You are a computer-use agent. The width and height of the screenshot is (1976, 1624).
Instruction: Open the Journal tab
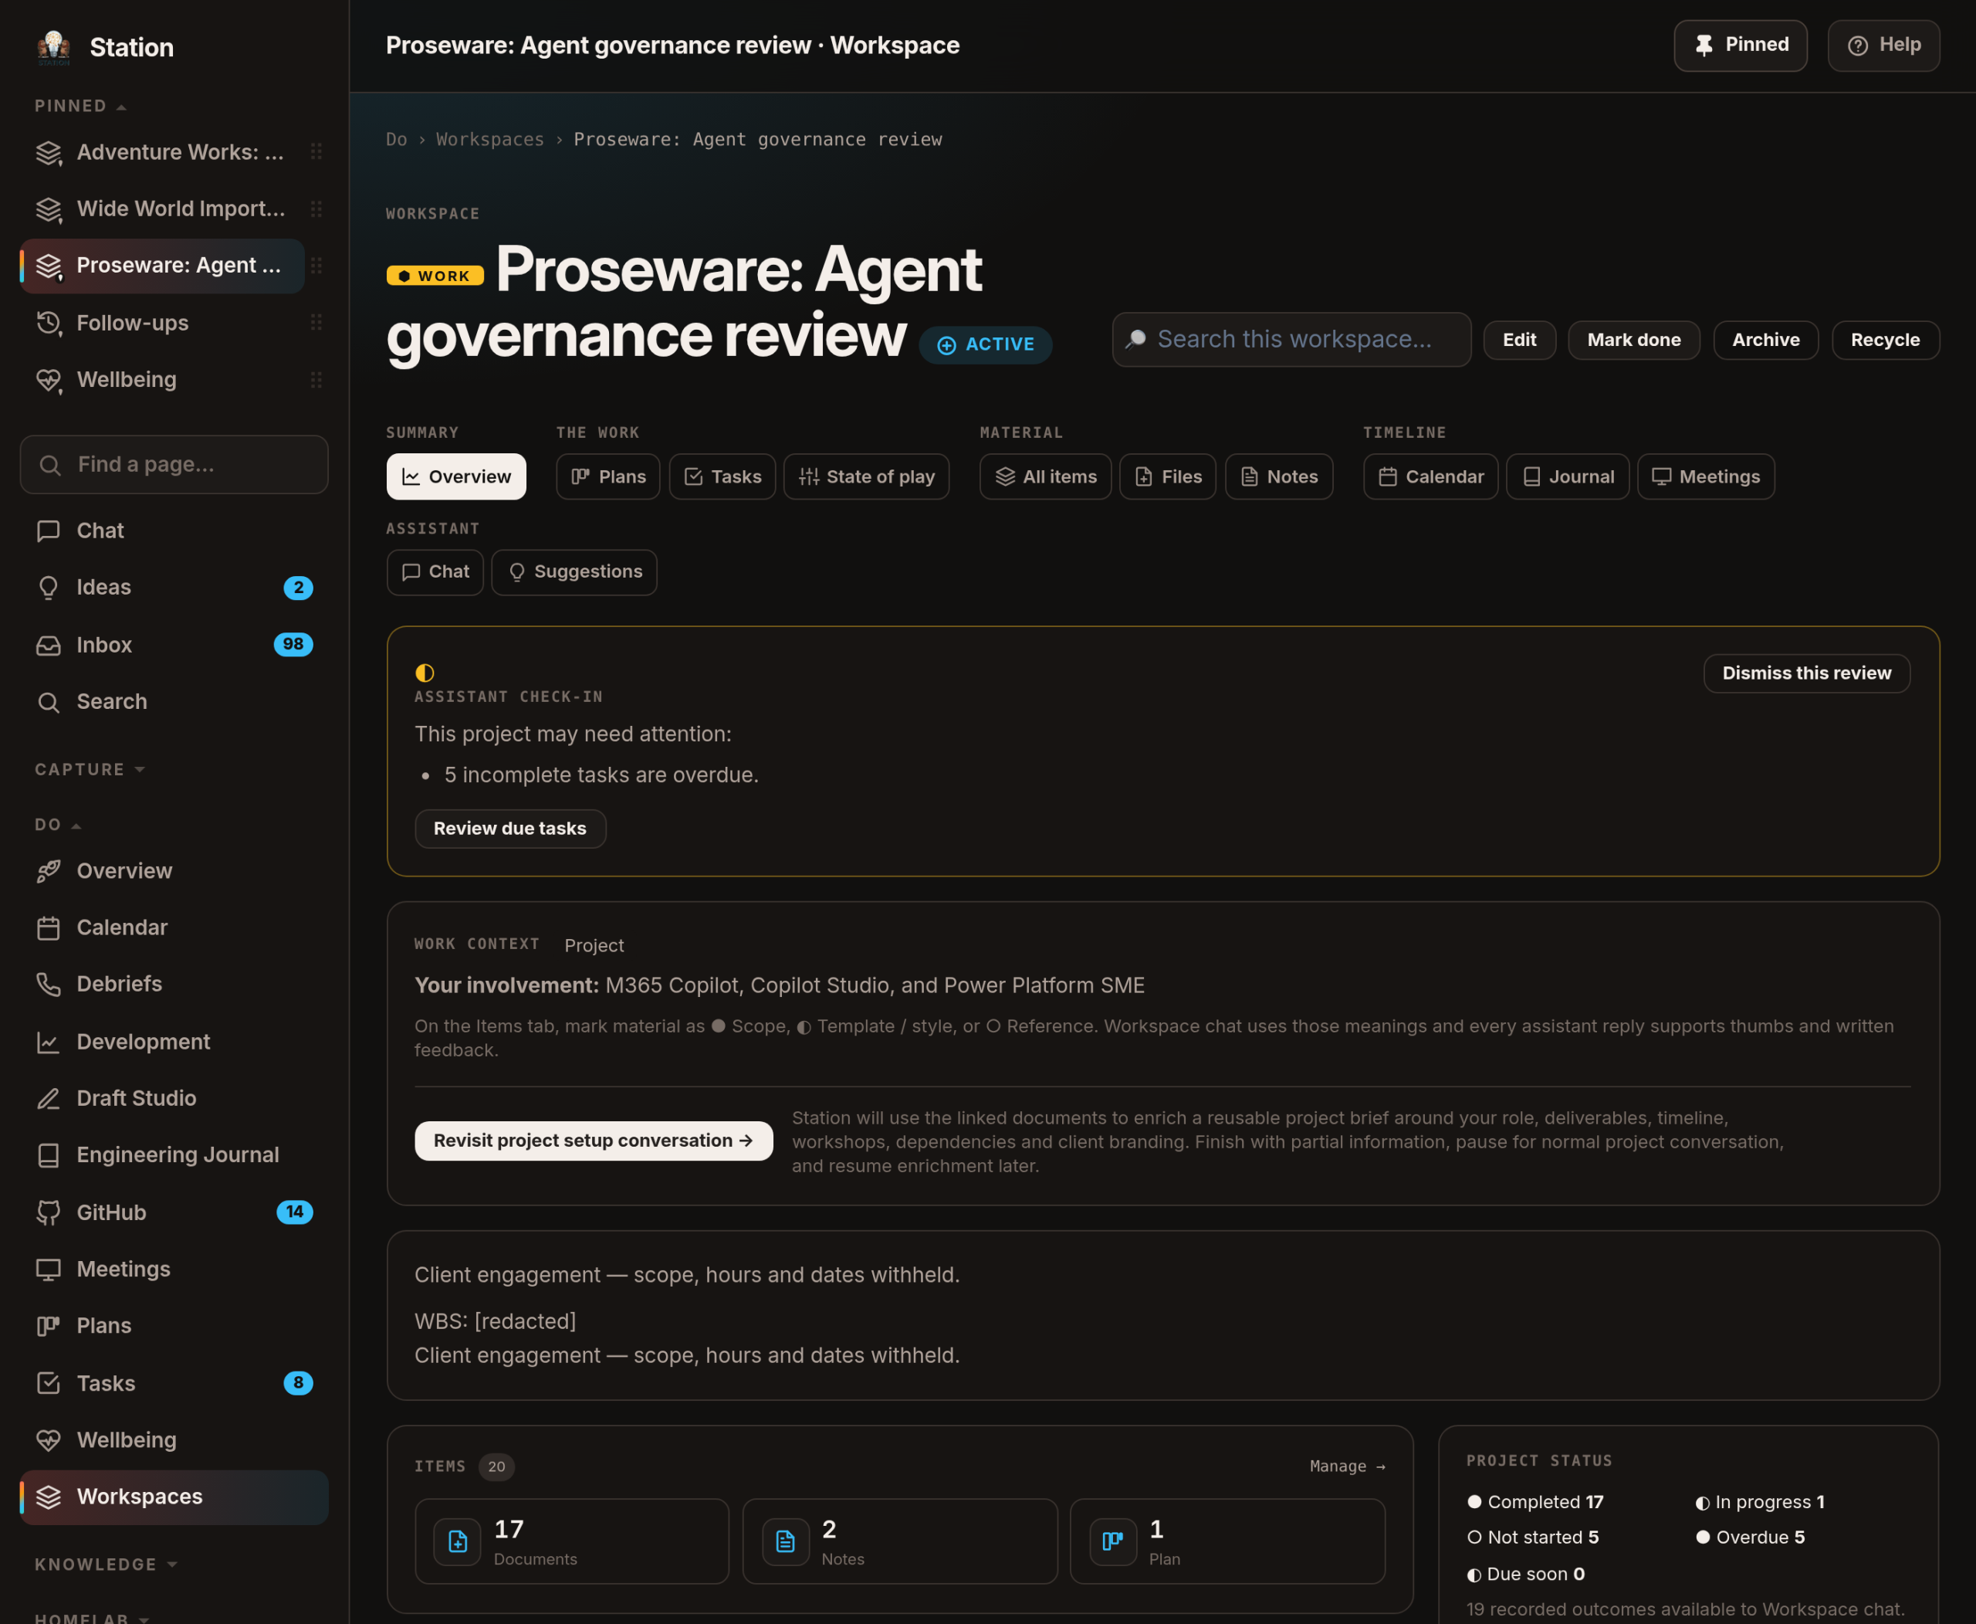point(1568,477)
